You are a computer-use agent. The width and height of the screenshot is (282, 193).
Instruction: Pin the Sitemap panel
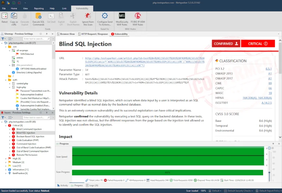[x=47, y=34]
